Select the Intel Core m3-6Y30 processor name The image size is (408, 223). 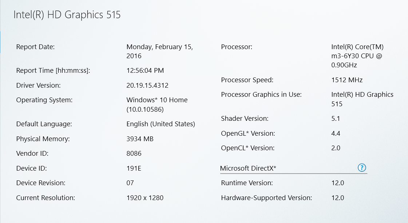click(x=357, y=56)
